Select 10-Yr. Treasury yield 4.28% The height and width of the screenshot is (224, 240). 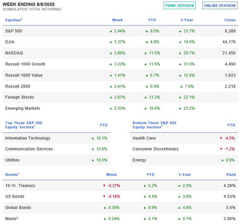point(230,186)
